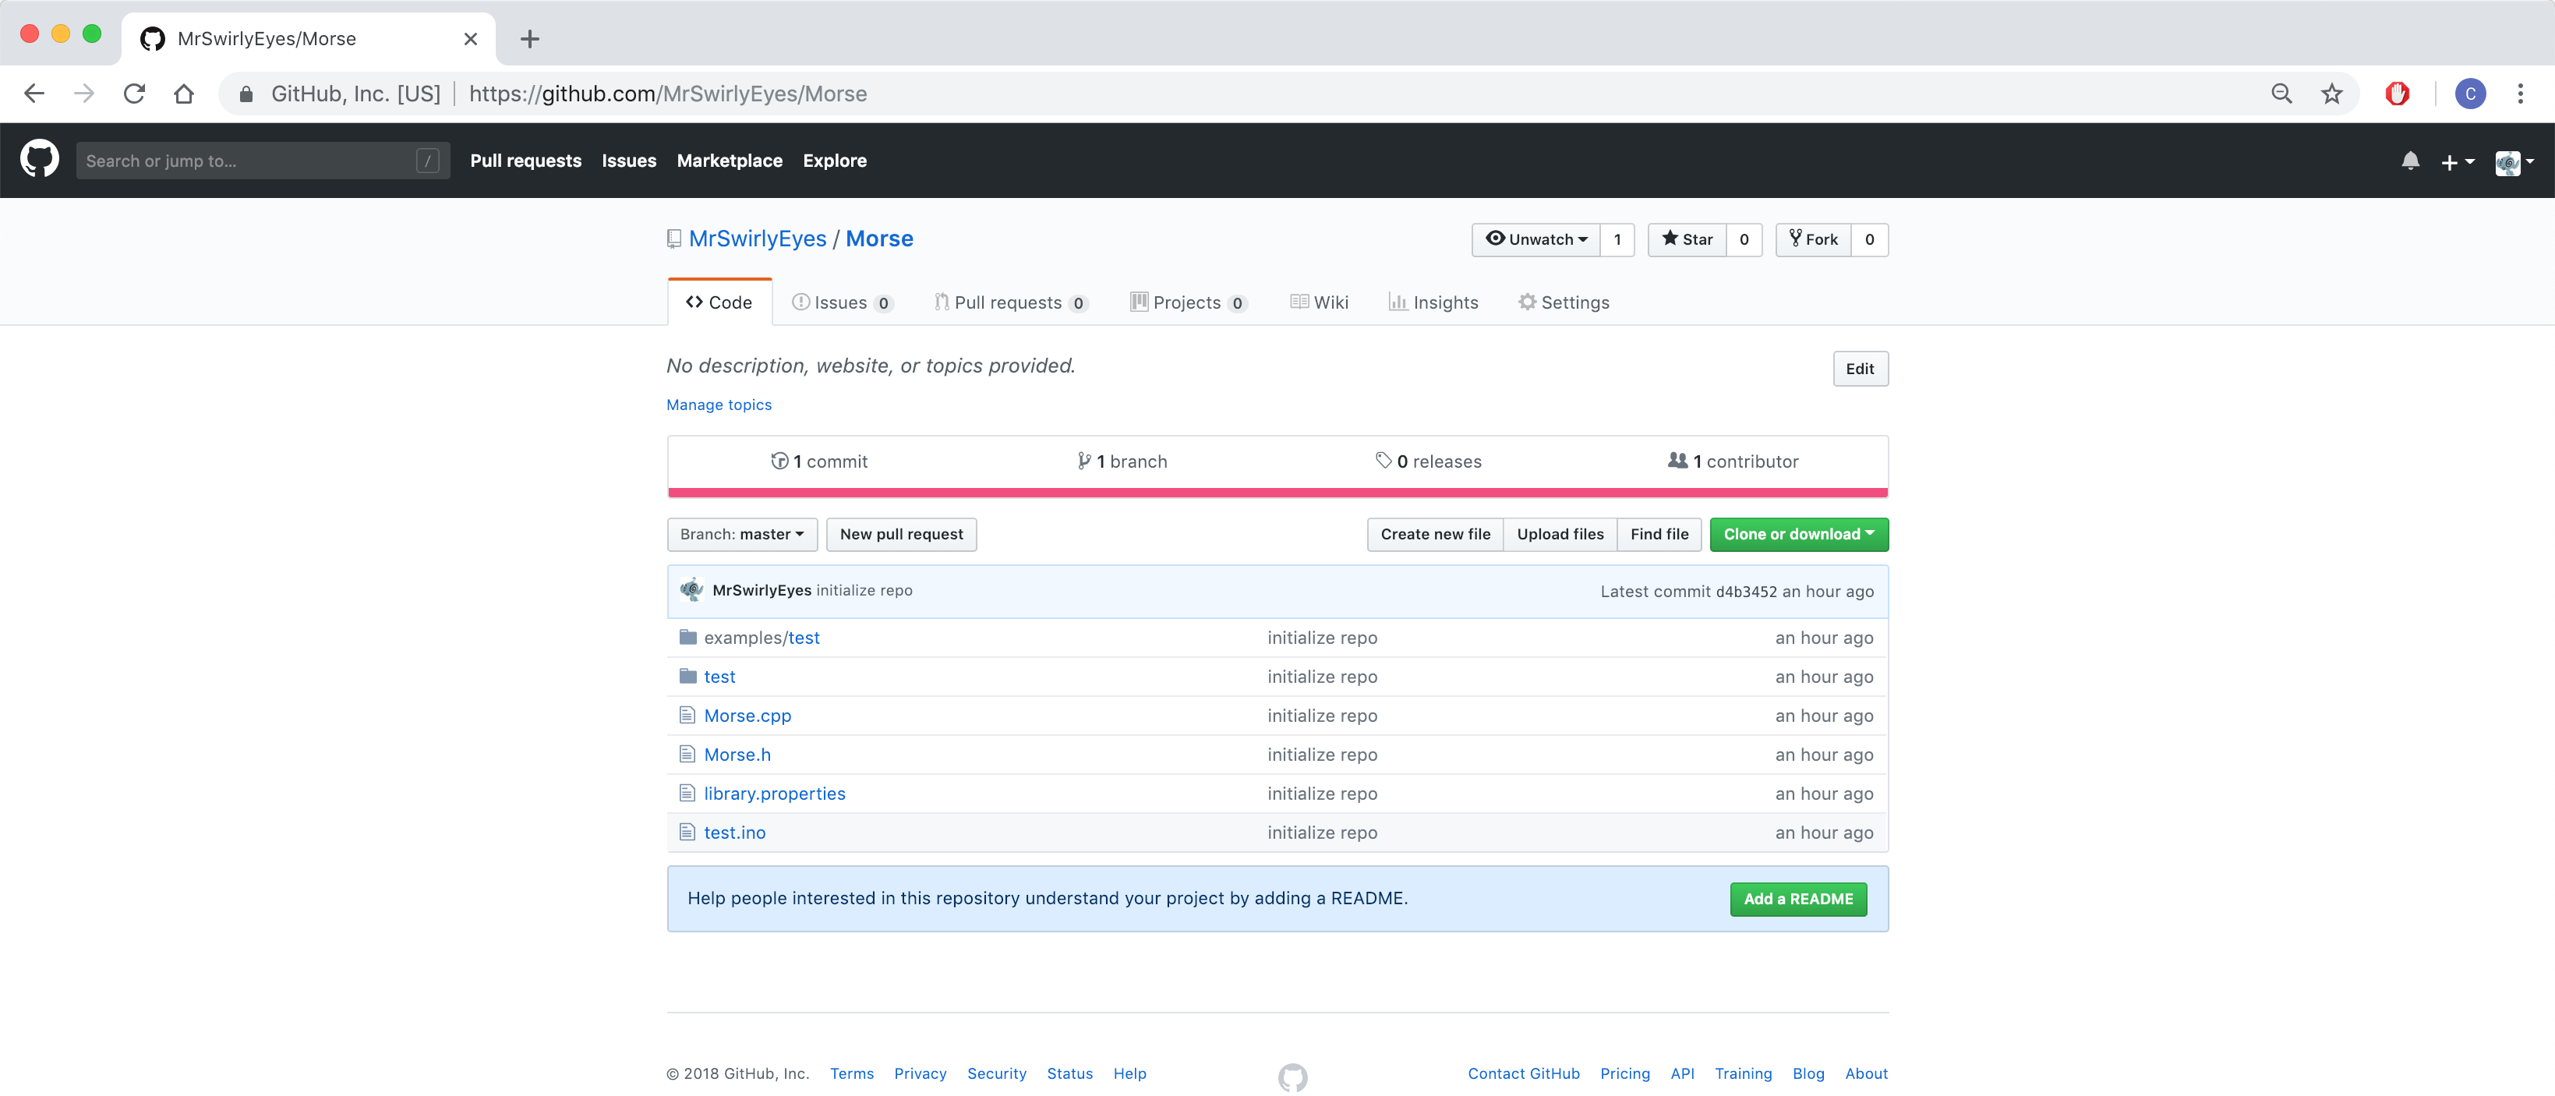2555x1096 pixels.
Task: Open the Clone or download dropdown
Action: [x=1798, y=535]
